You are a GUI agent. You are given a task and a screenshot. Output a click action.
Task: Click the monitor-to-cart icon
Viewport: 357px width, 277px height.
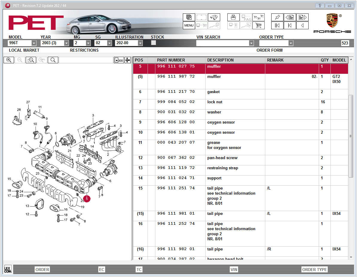[201, 25]
